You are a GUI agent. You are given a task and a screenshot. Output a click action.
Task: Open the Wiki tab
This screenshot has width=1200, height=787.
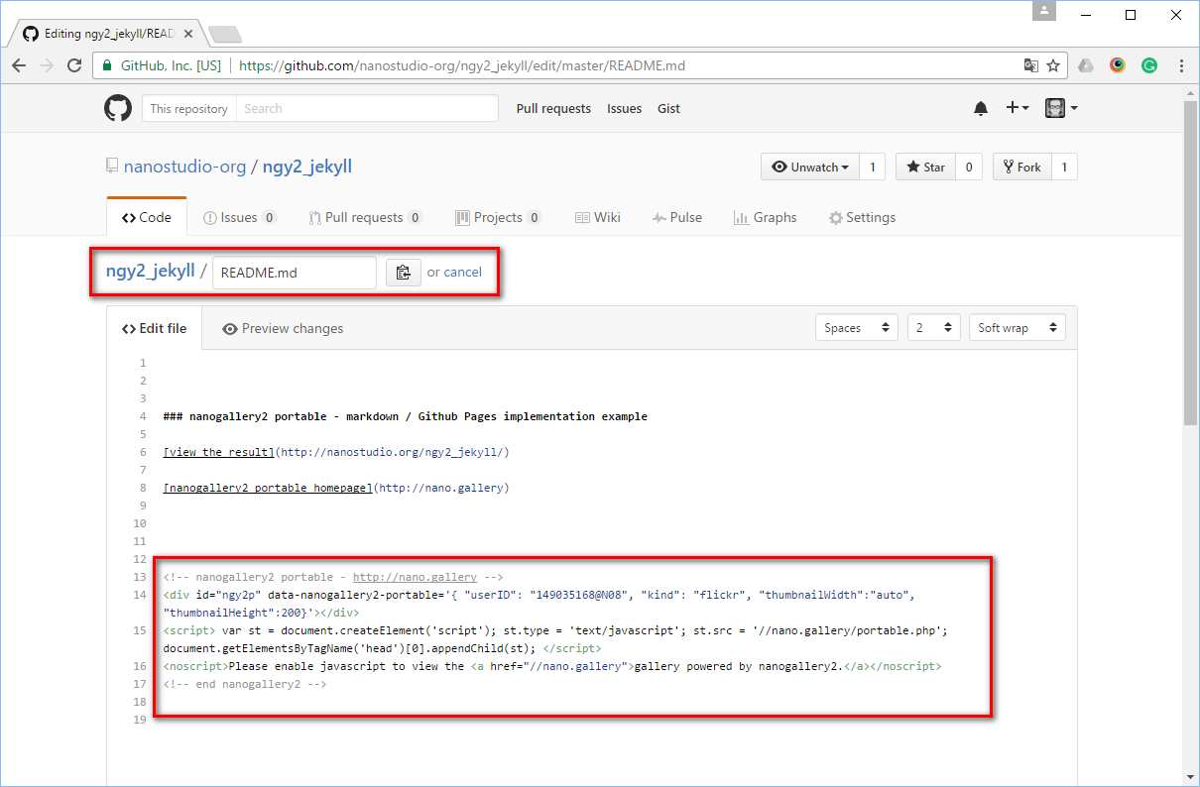[x=598, y=217]
